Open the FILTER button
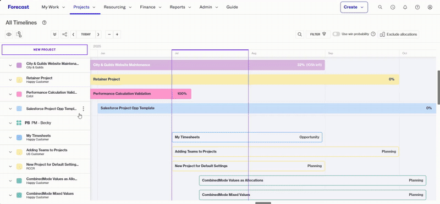Image resolution: width=440 pixels, height=204 pixels. [x=318, y=35]
